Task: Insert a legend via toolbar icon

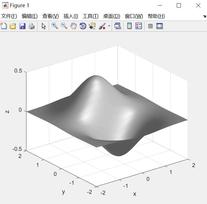Action: click(139, 26)
